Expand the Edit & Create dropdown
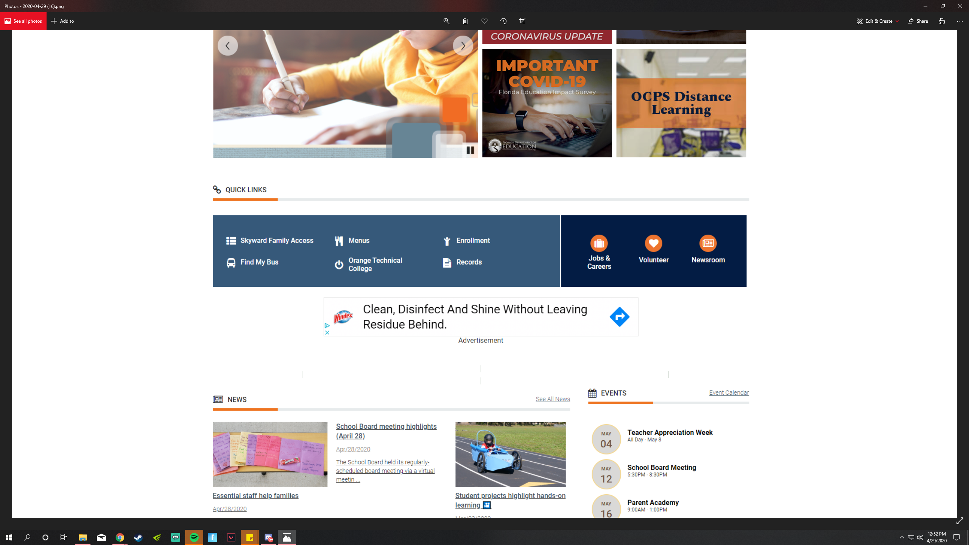Viewport: 969px width, 545px height. pos(877,21)
